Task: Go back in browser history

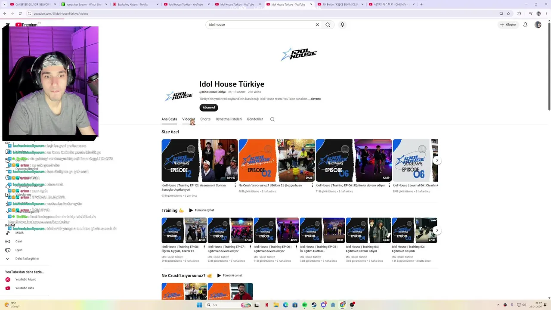Action: (5, 13)
